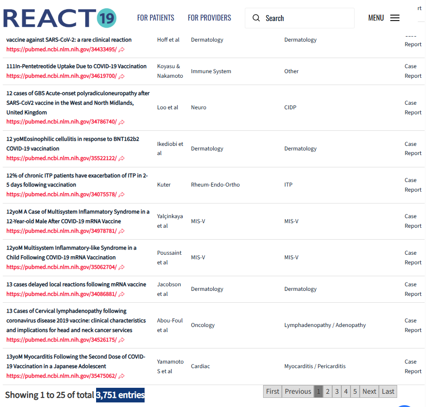Click the search magnifier icon
This screenshot has width=426, height=407.
257,18
